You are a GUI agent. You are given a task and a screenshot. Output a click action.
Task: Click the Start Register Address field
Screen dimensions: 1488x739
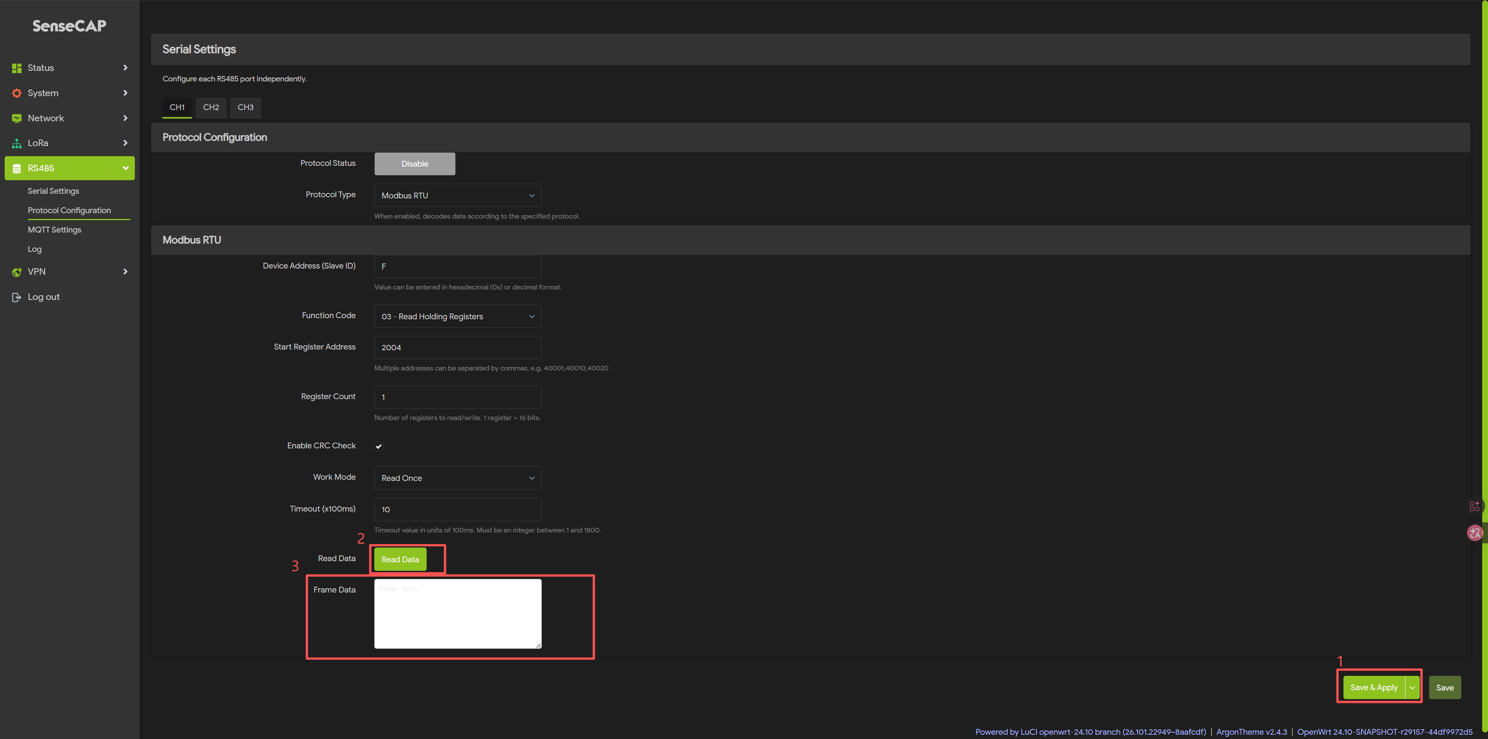click(x=458, y=347)
